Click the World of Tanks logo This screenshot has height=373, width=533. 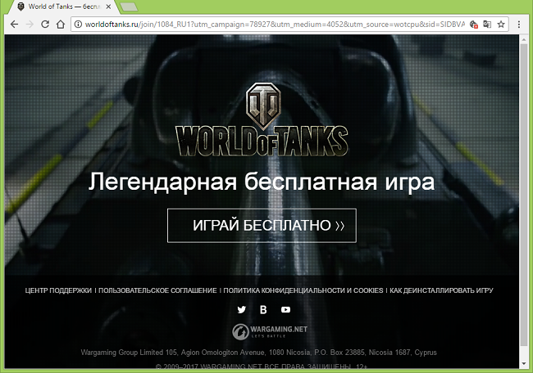point(262,121)
